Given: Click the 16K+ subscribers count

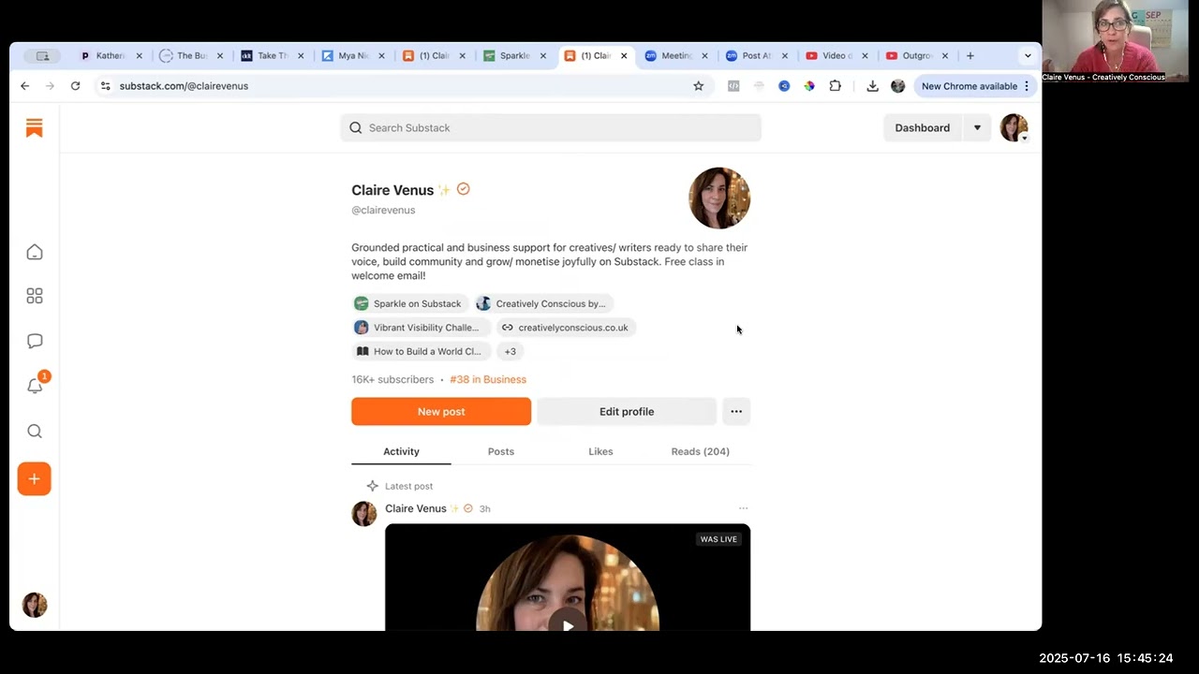Looking at the screenshot, I should click(392, 380).
